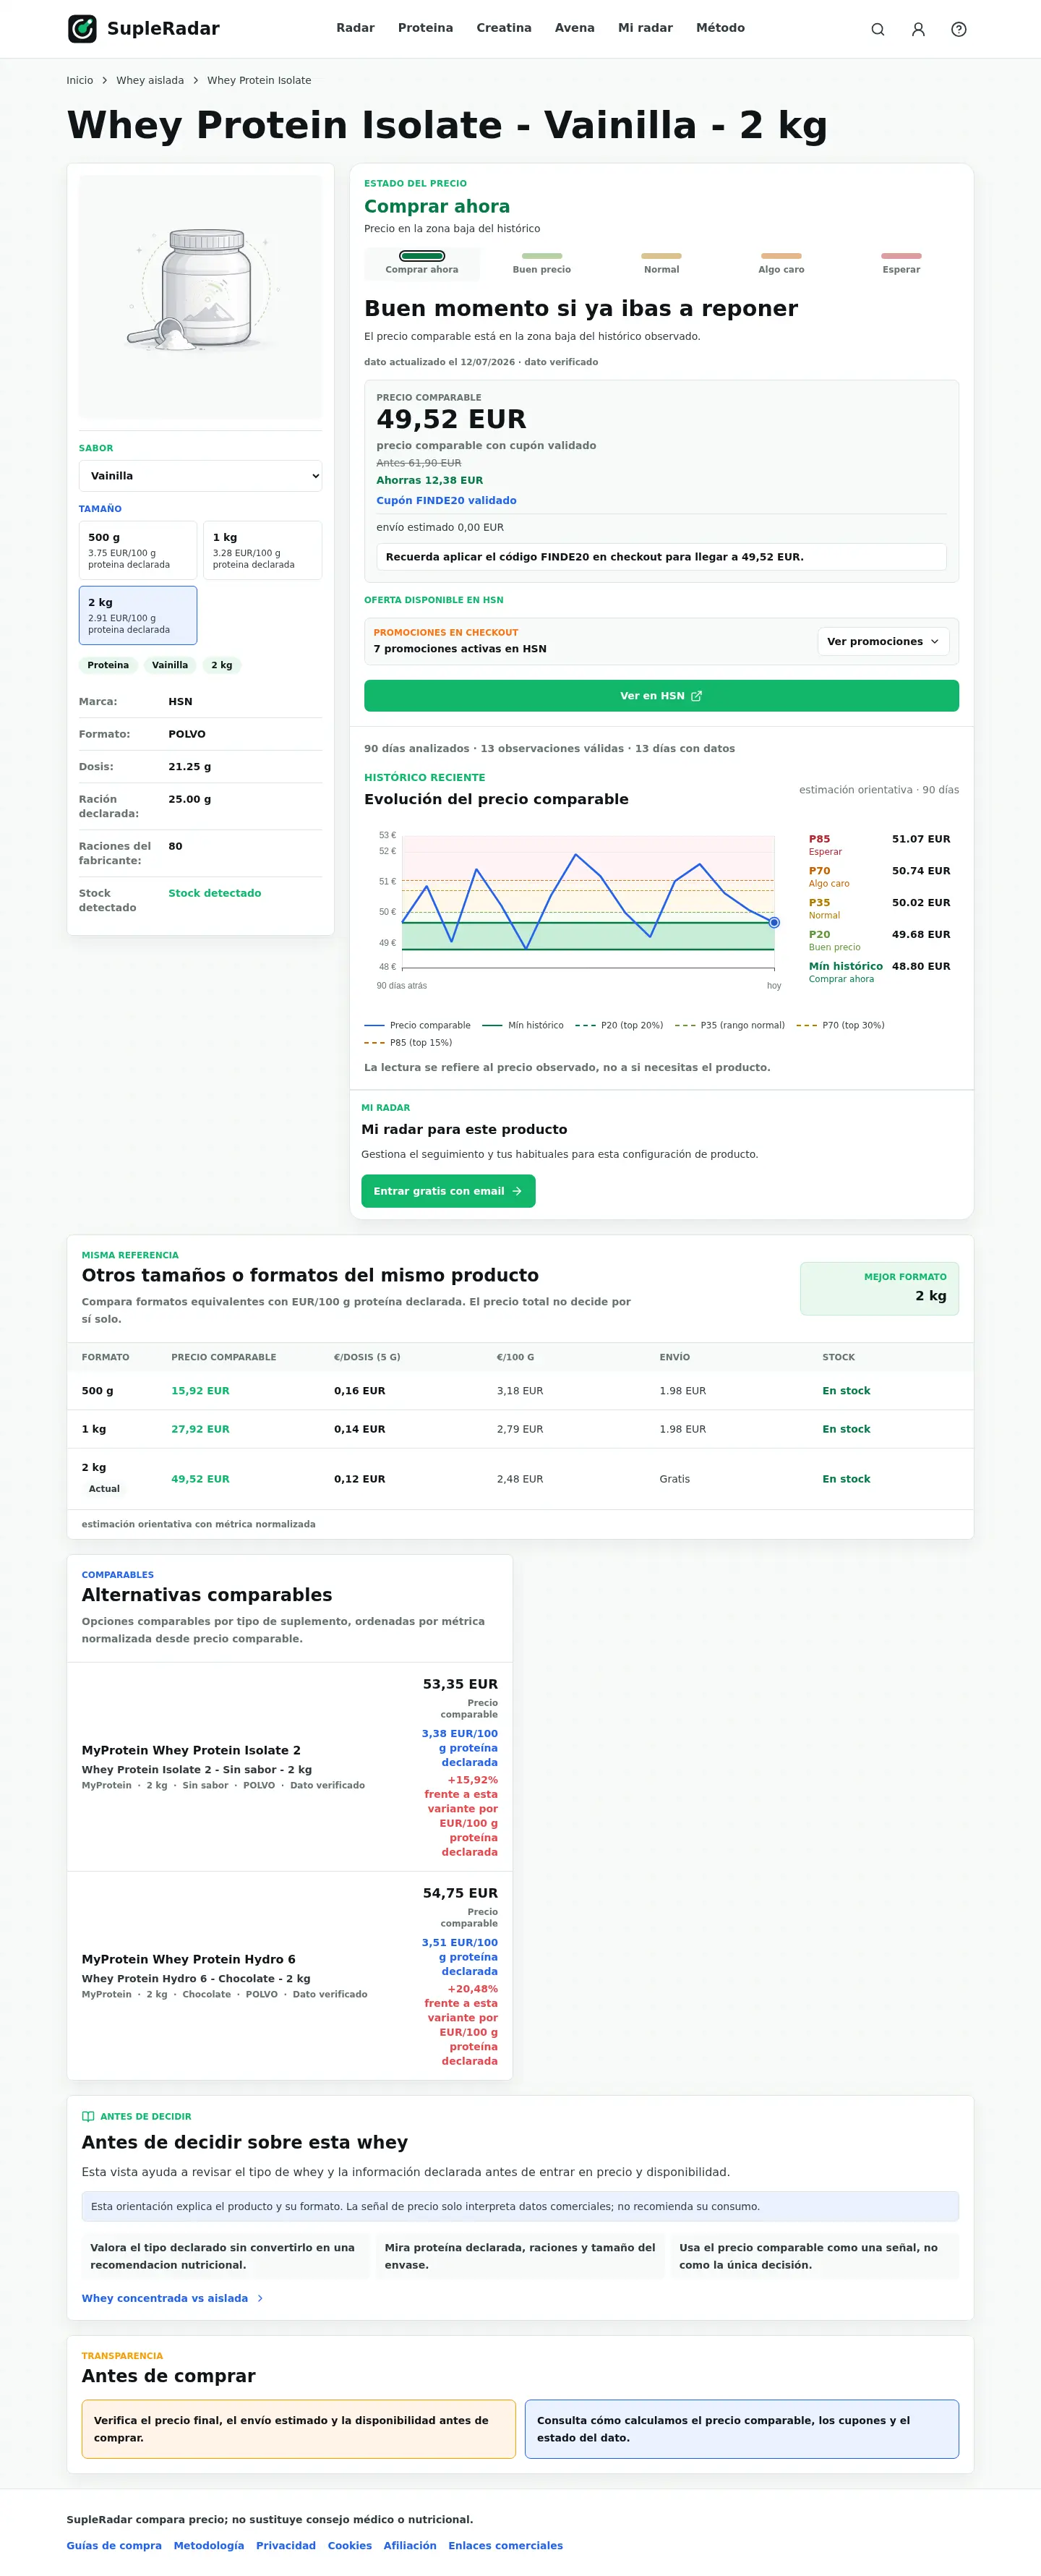Screen dimensions: 1041x2576
Task: Select the 2 kg size option
Action: tap(138, 615)
